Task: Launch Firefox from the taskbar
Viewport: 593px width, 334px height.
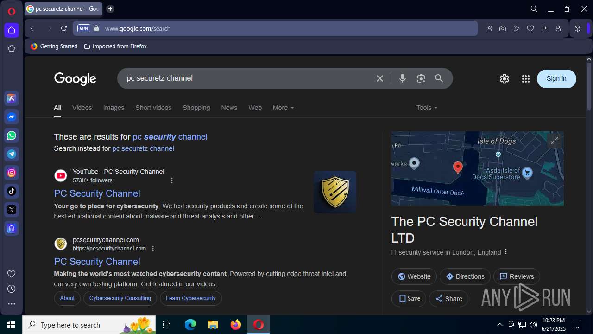Action: [x=236, y=325]
